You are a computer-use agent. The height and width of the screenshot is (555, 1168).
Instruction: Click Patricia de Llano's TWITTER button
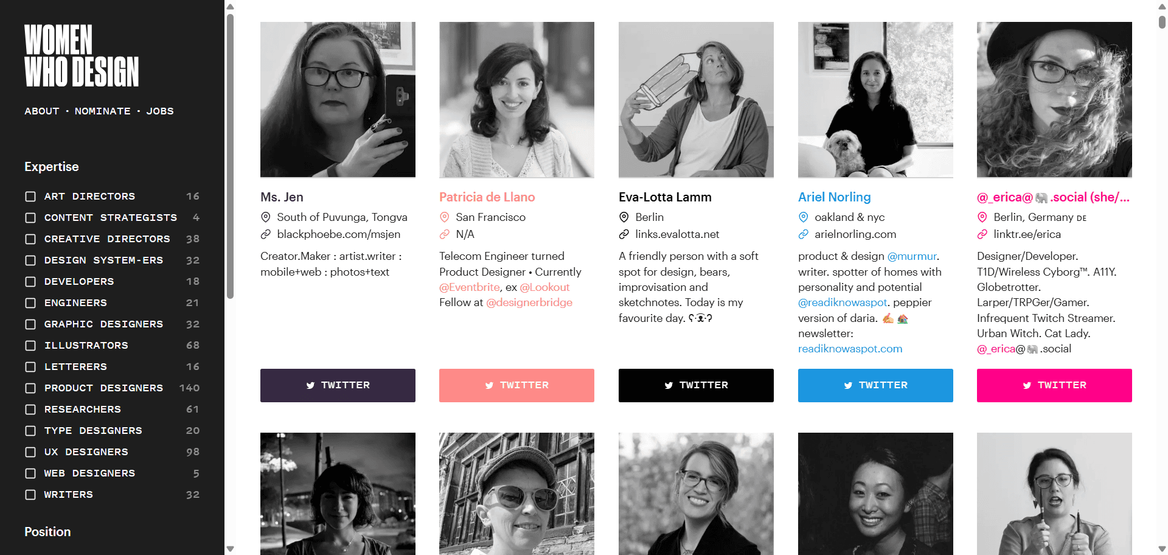coord(516,385)
